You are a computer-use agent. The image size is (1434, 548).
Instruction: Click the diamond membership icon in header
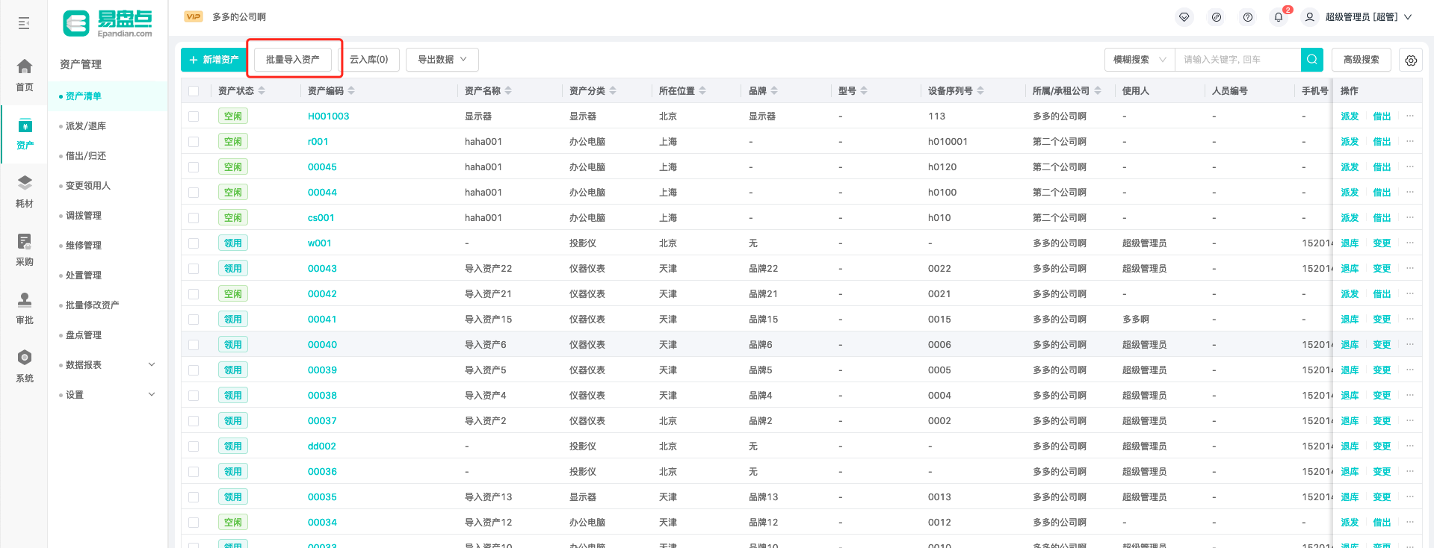tap(1184, 17)
